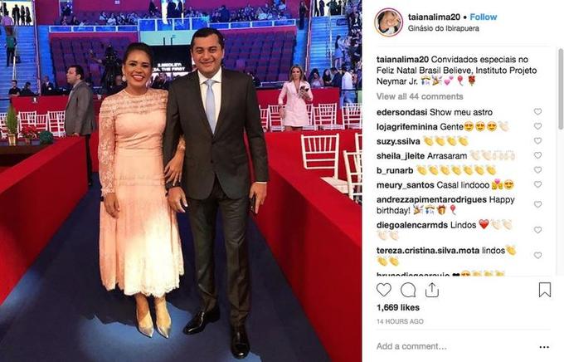Share the post using the share icon
This screenshot has height=362, width=564.
pos(432,290)
